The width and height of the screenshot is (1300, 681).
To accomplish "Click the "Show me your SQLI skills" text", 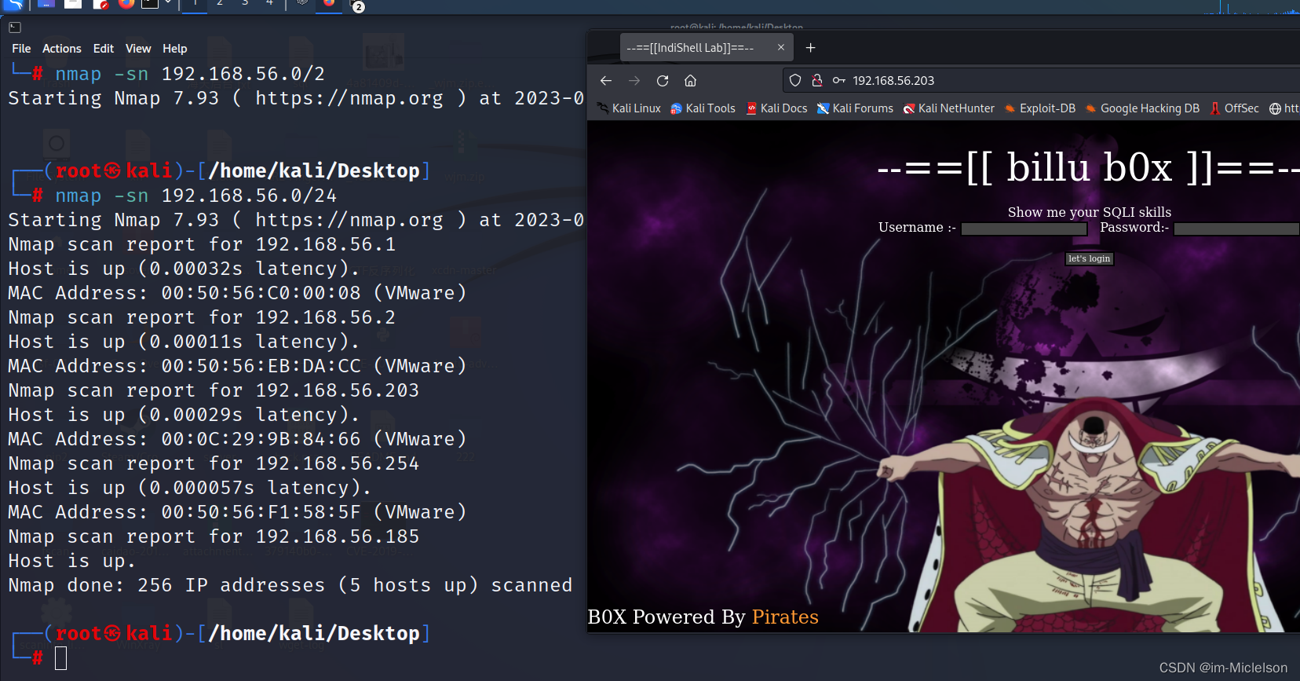I will [1090, 212].
